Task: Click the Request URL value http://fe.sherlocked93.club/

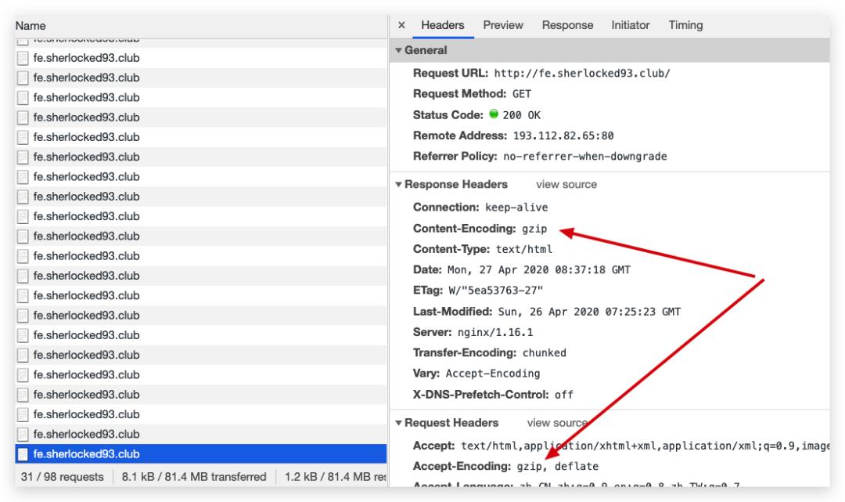Action: (582, 74)
